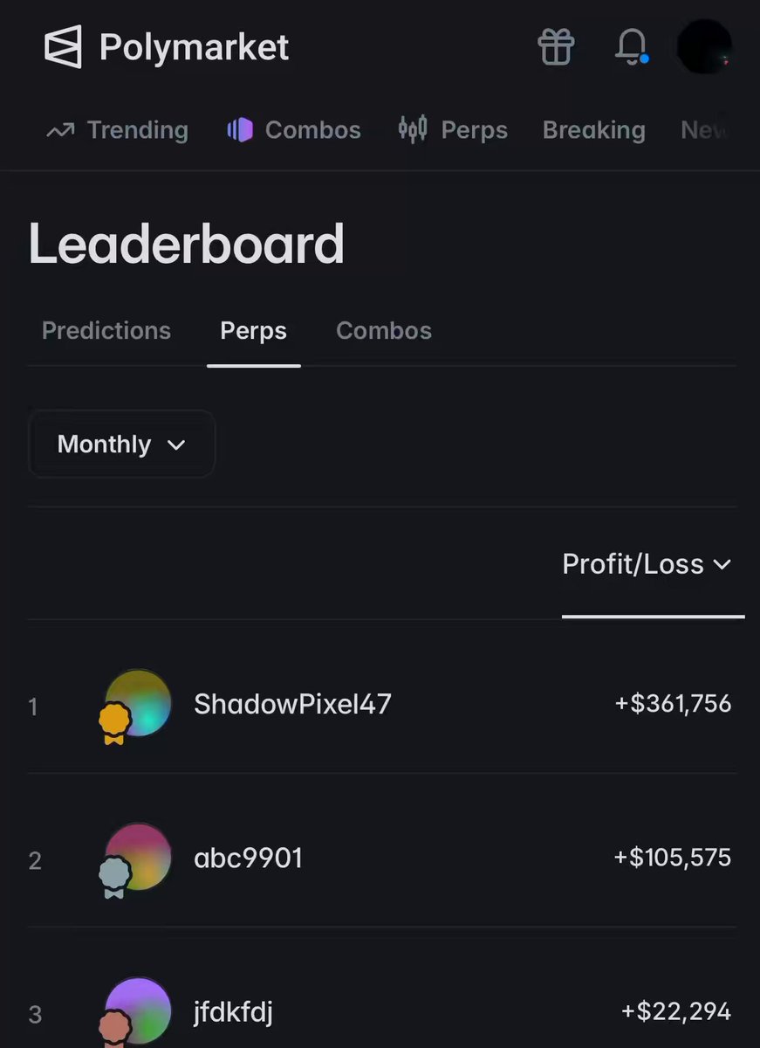
Task: Open the ShadowPixel47 username link
Action: pyautogui.click(x=292, y=704)
